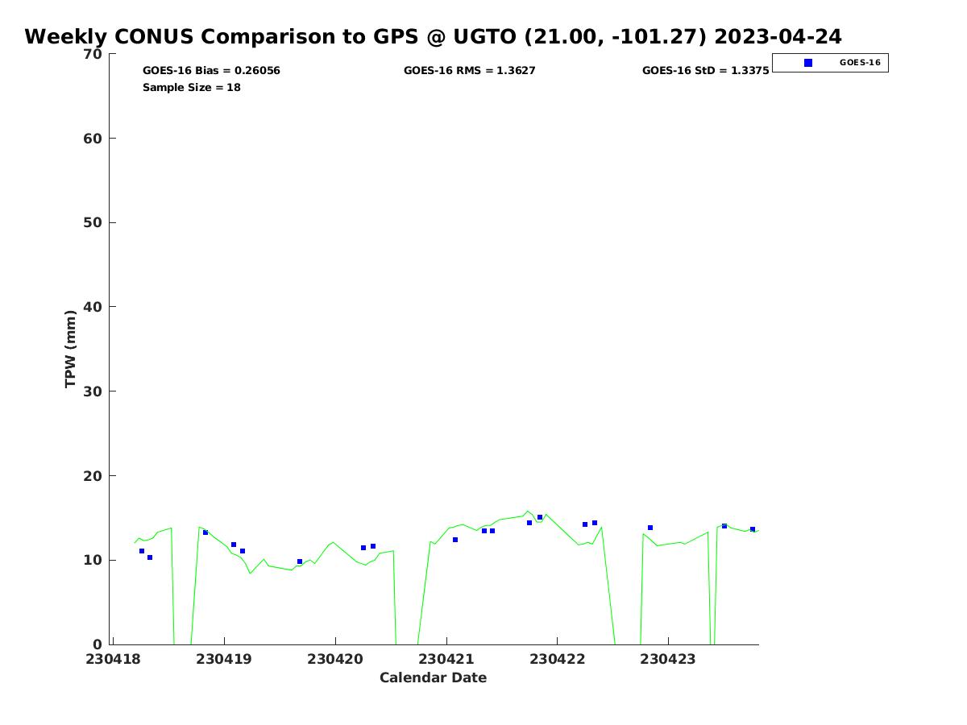Click the first leftmost blue data point

coord(142,551)
